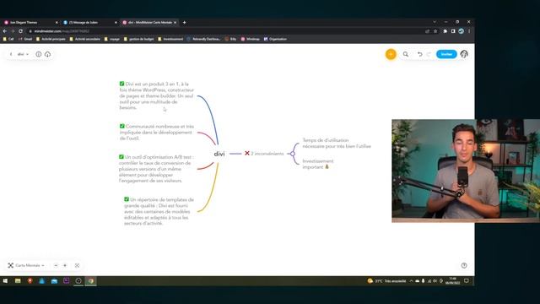Select the "Un répertoire de templates" topic
Viewport: 540px width, 304px height.
coord(159,211)
